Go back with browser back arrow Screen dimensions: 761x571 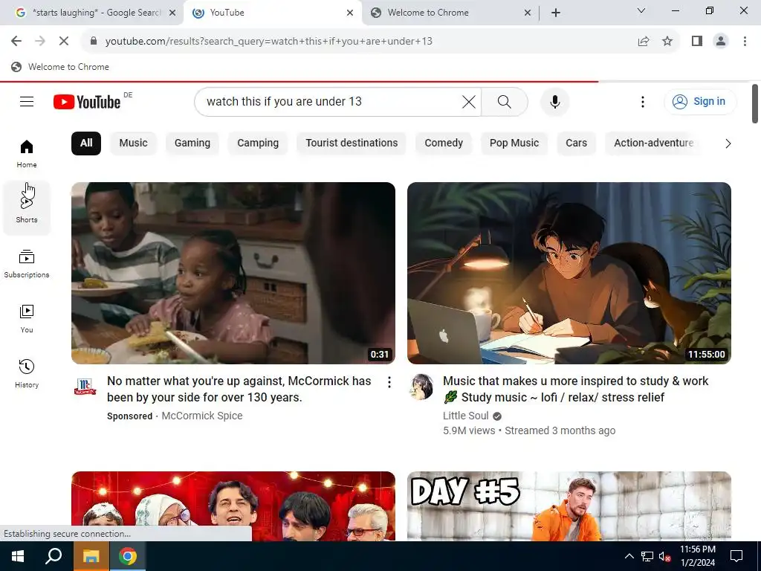point(16,42)
